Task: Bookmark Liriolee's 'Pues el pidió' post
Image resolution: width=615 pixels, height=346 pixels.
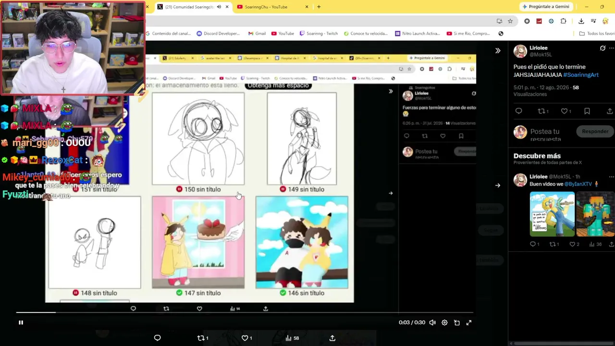Action: click(587, 111)
